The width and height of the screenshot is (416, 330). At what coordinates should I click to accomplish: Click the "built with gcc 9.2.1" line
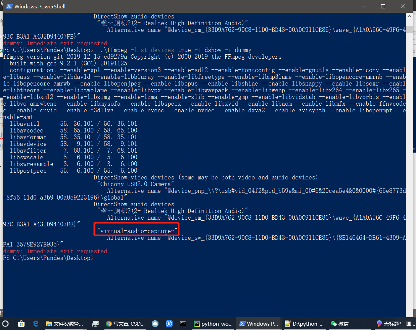pos(68,63)
